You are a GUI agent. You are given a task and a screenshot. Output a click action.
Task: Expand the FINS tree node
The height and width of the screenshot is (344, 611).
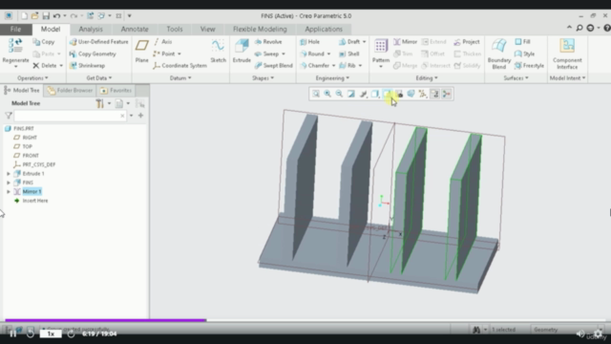click(x=9, y=183)
